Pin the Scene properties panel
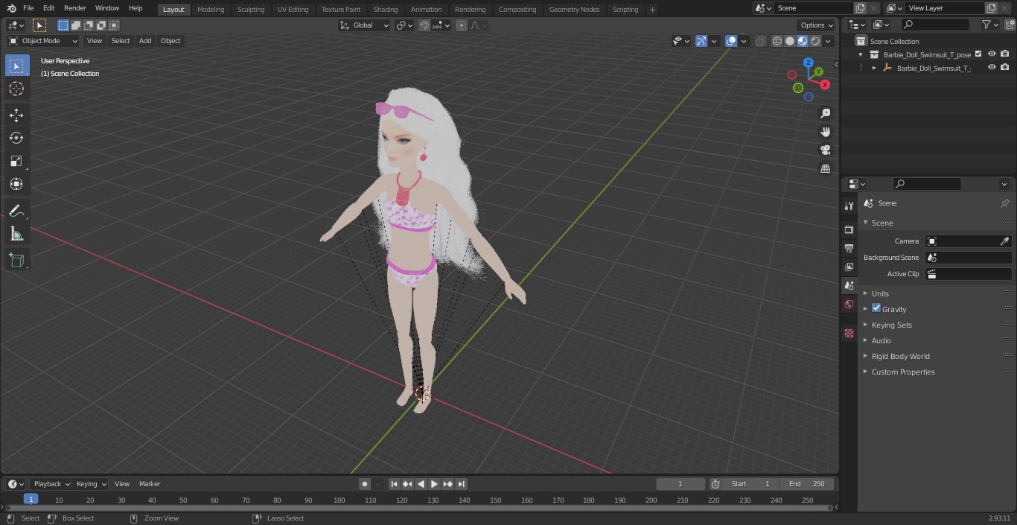 (1004, 203)
